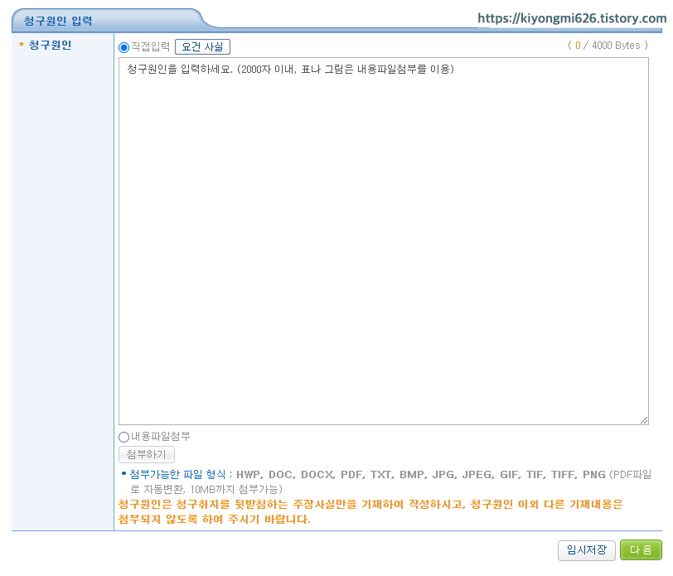Click the '청구원인' required field label

click(50, 45)
